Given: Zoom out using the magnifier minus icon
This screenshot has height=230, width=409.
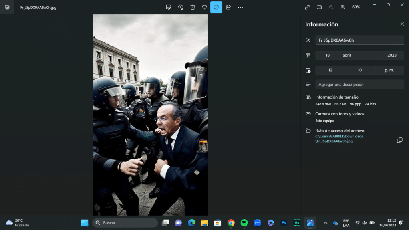Looking at the screenshot, I should (x=331, y=7).
